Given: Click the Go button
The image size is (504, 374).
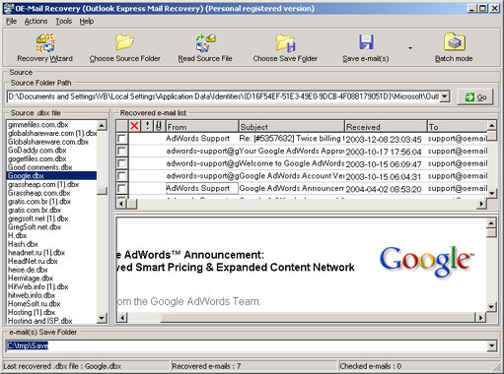Looking at the screenshot, I should pyautogui.click(x=475, y=97).
